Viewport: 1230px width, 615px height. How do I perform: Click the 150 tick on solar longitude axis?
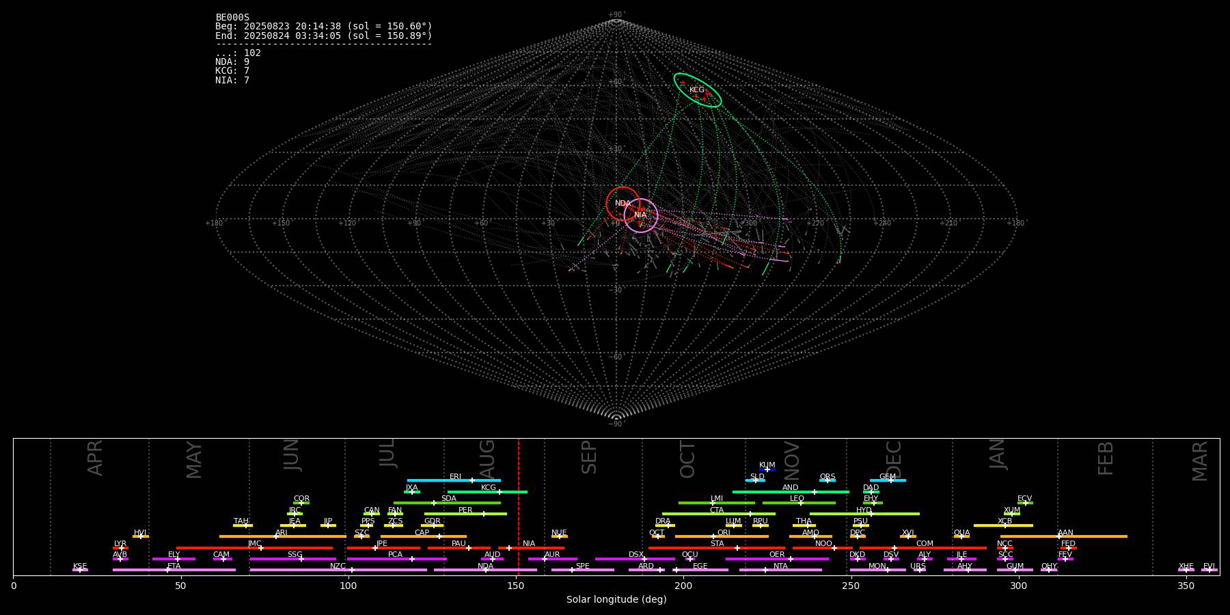[x=516, y=586]
